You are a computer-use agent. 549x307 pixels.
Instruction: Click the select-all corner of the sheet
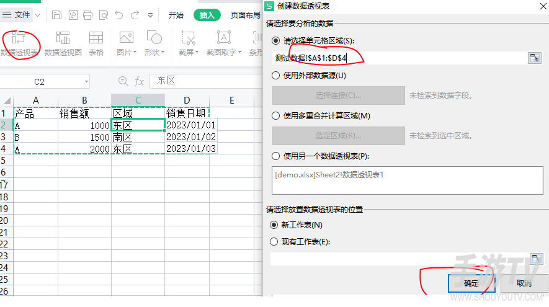pos(7,101)
